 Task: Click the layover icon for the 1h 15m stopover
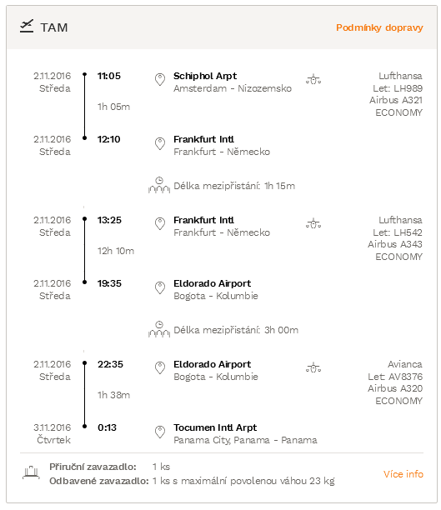click(159, 185)
